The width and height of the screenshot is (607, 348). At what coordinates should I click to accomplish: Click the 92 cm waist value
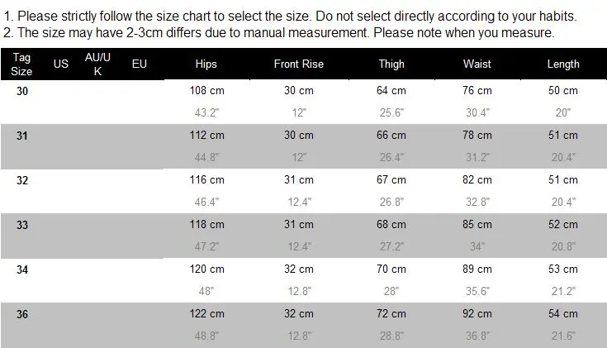[x=477, y=313]
